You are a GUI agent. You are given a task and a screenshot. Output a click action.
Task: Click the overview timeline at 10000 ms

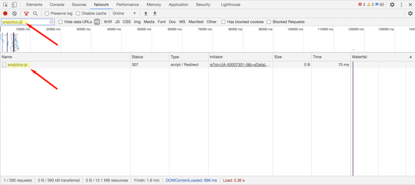click(x=23, y=29)
